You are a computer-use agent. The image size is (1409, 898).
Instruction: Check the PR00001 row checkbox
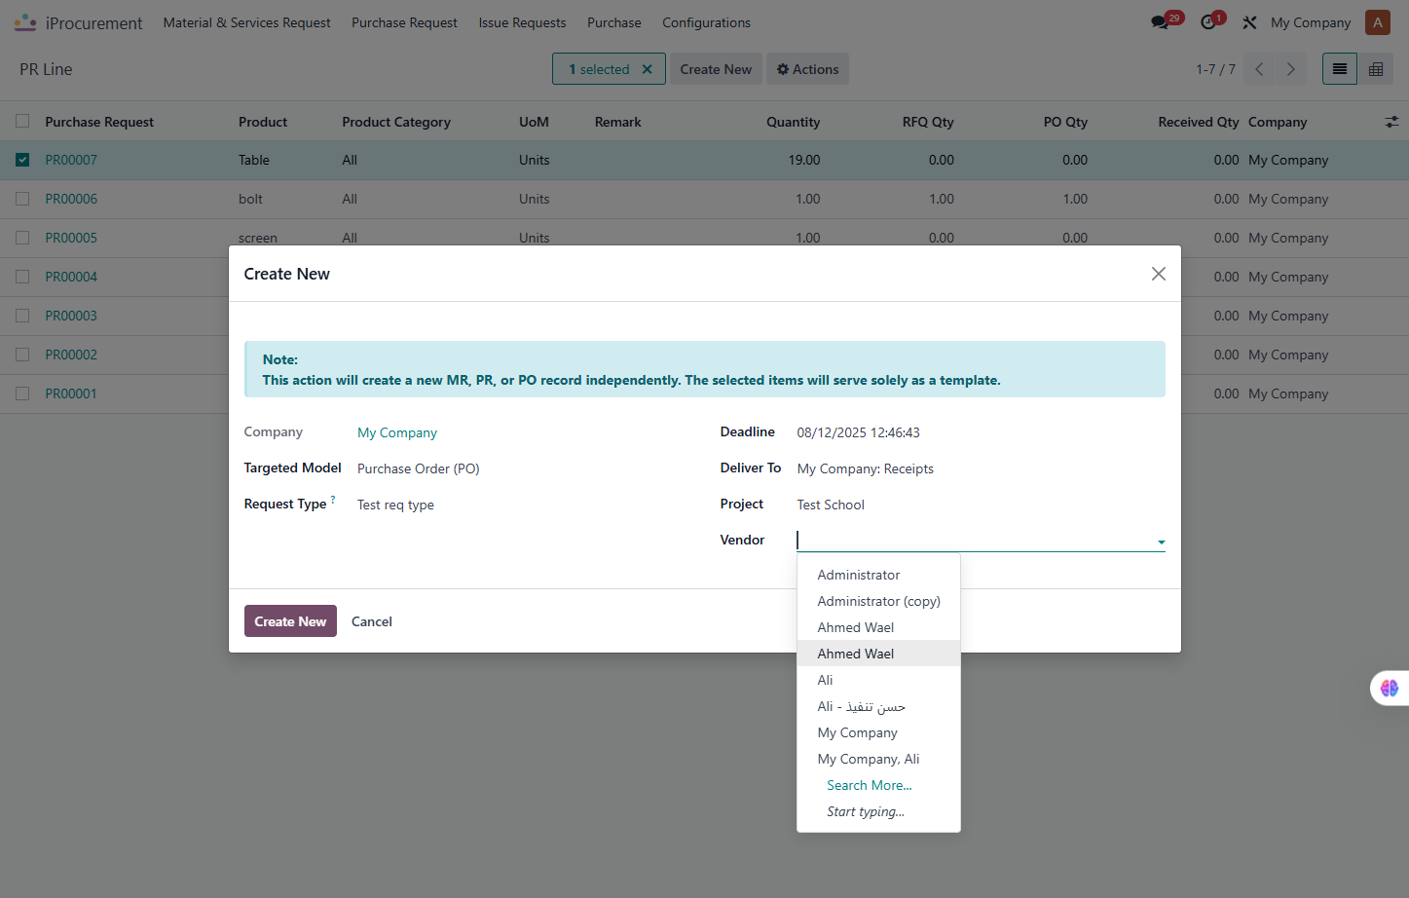pos(22,393)
